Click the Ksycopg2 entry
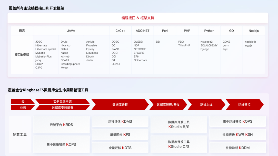 (206, 42)
